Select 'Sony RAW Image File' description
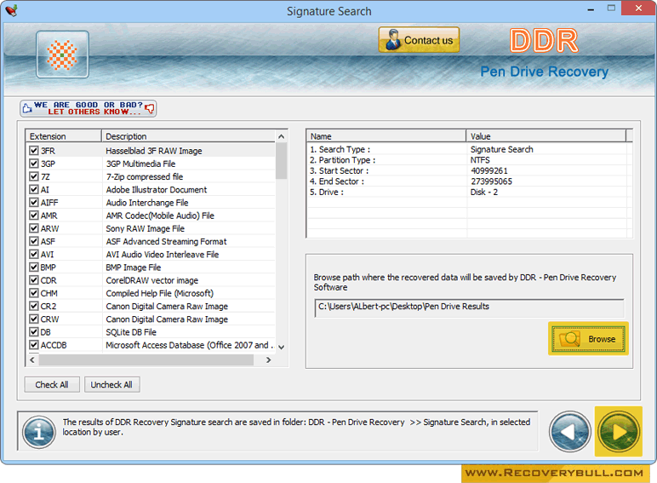This screenshot has width=657, height=483. click(145, 229)
